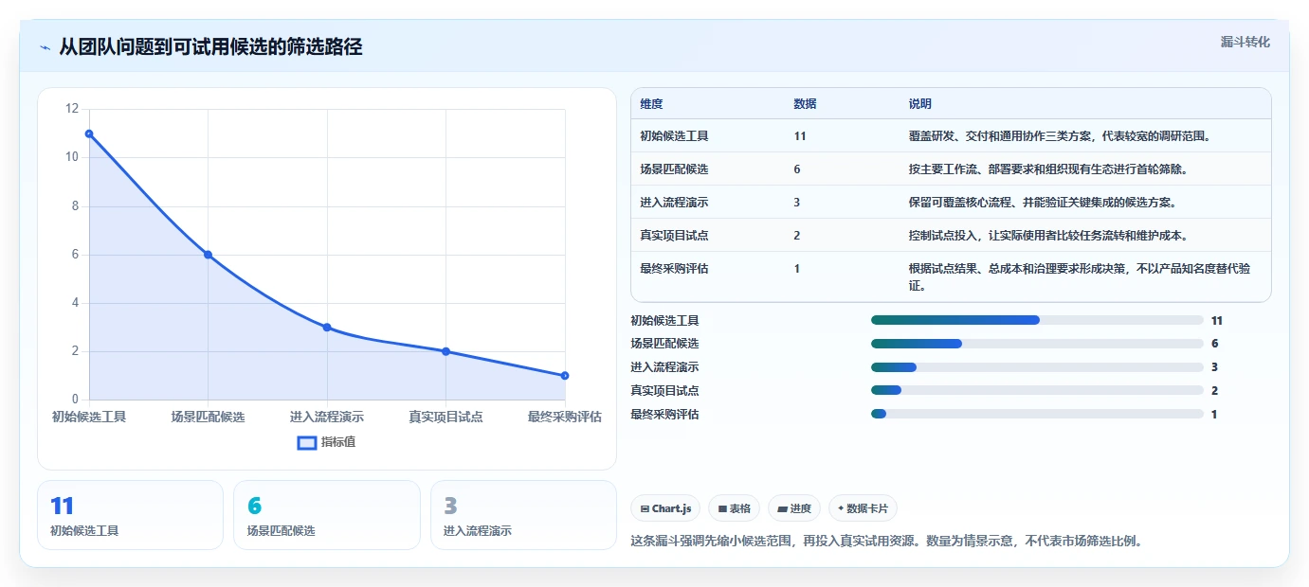Select the 场景匹配候选 table row cell
Viewport: 1309px width, 587px height.
coord(674,169)
